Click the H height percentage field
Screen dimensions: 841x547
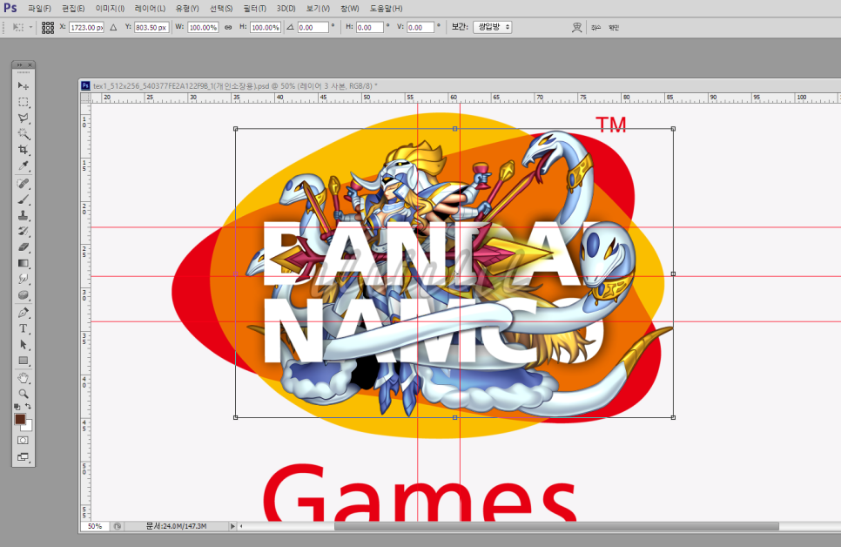pyautogui.click(x=265, y=27)
